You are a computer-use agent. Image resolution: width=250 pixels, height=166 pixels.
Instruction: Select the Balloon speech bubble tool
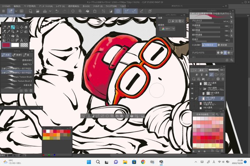point(26,40)
